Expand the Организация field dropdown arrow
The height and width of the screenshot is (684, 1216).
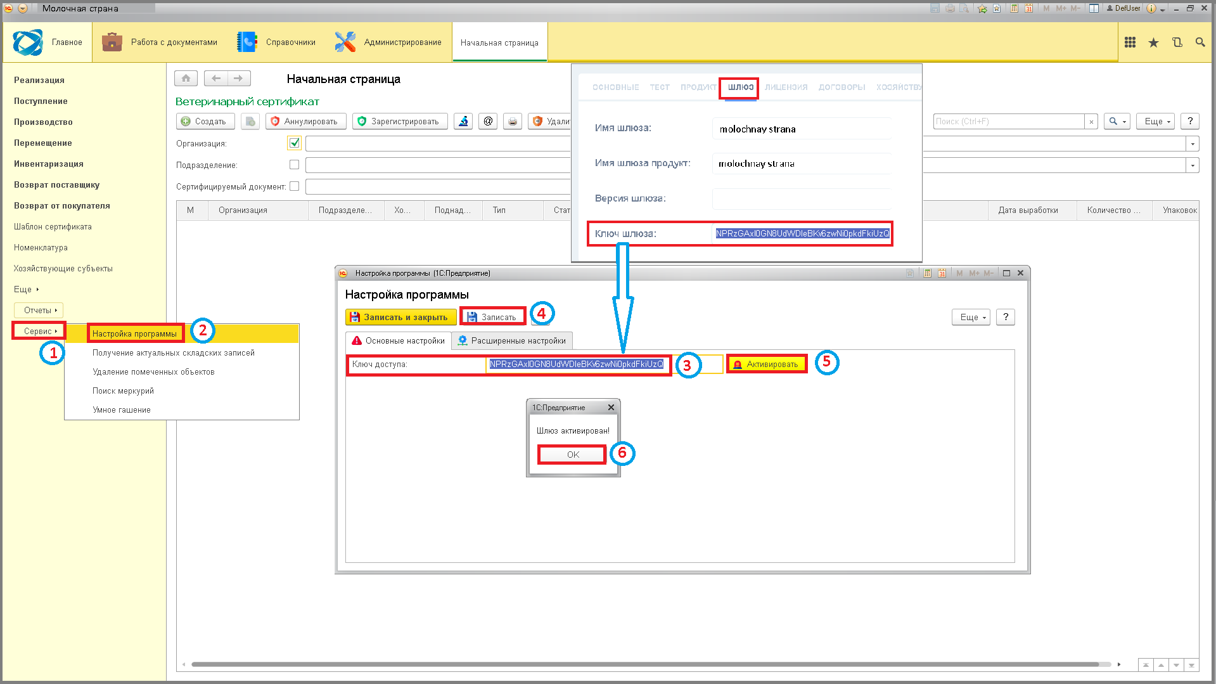point(1193,144)
